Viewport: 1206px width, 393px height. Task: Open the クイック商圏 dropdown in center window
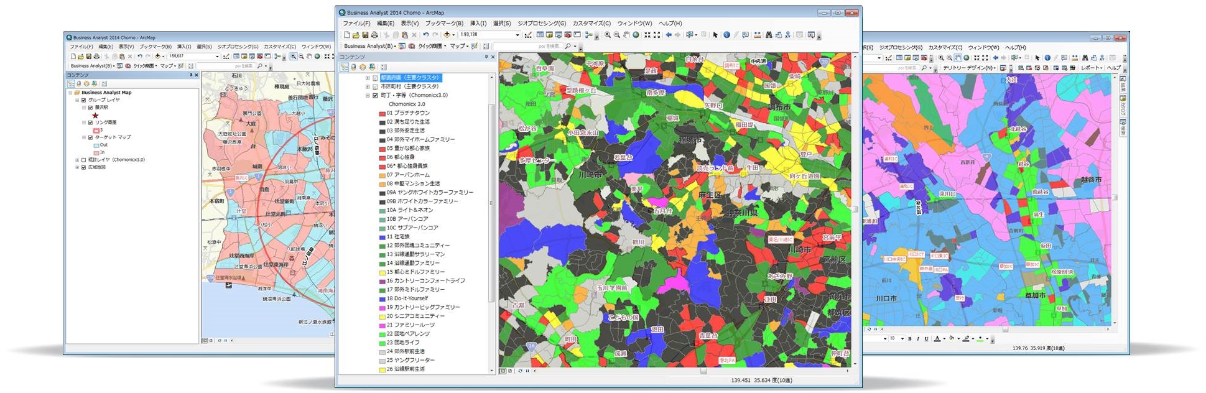click(x=432, y=46)
